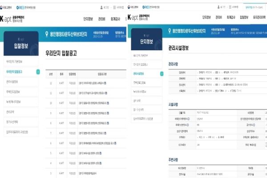
Task: Open 유지관리이력 menu on the right page
Action: pyautogui.click(x=259, y=17)
